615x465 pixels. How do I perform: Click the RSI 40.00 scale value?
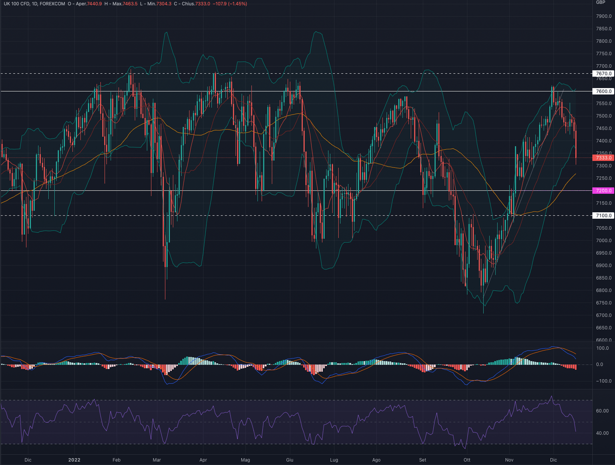tap(603, 433)
